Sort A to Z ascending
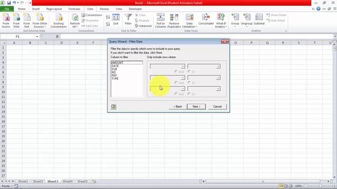The image size is (337, 189). click(x=108, y=17)
